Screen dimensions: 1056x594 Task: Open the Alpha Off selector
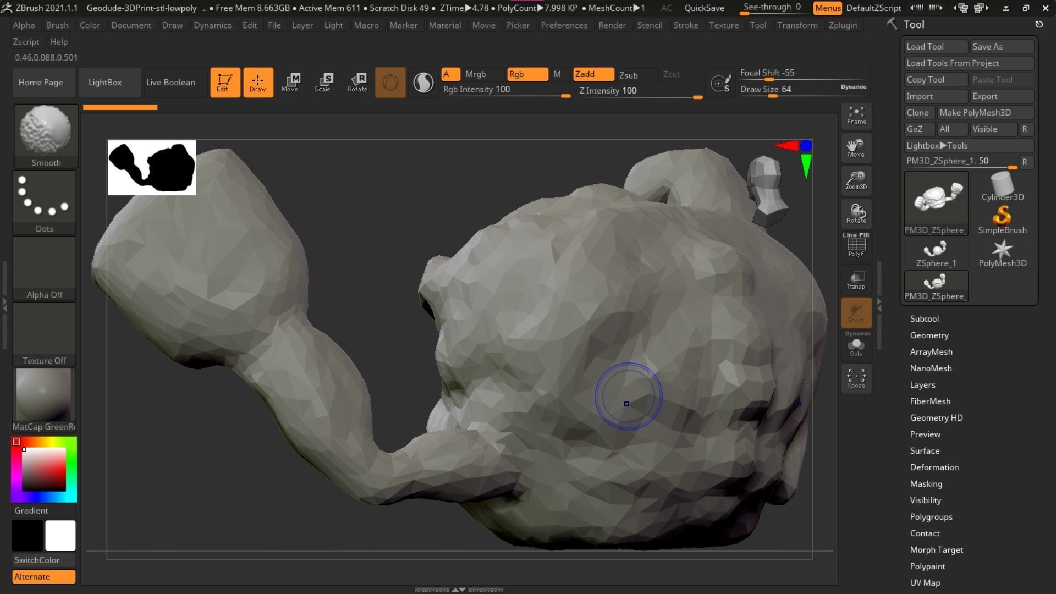click(45, 268)
